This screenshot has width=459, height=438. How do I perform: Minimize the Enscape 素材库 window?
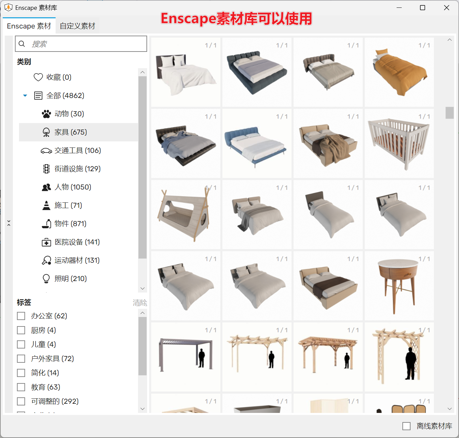tap(399, 7)
